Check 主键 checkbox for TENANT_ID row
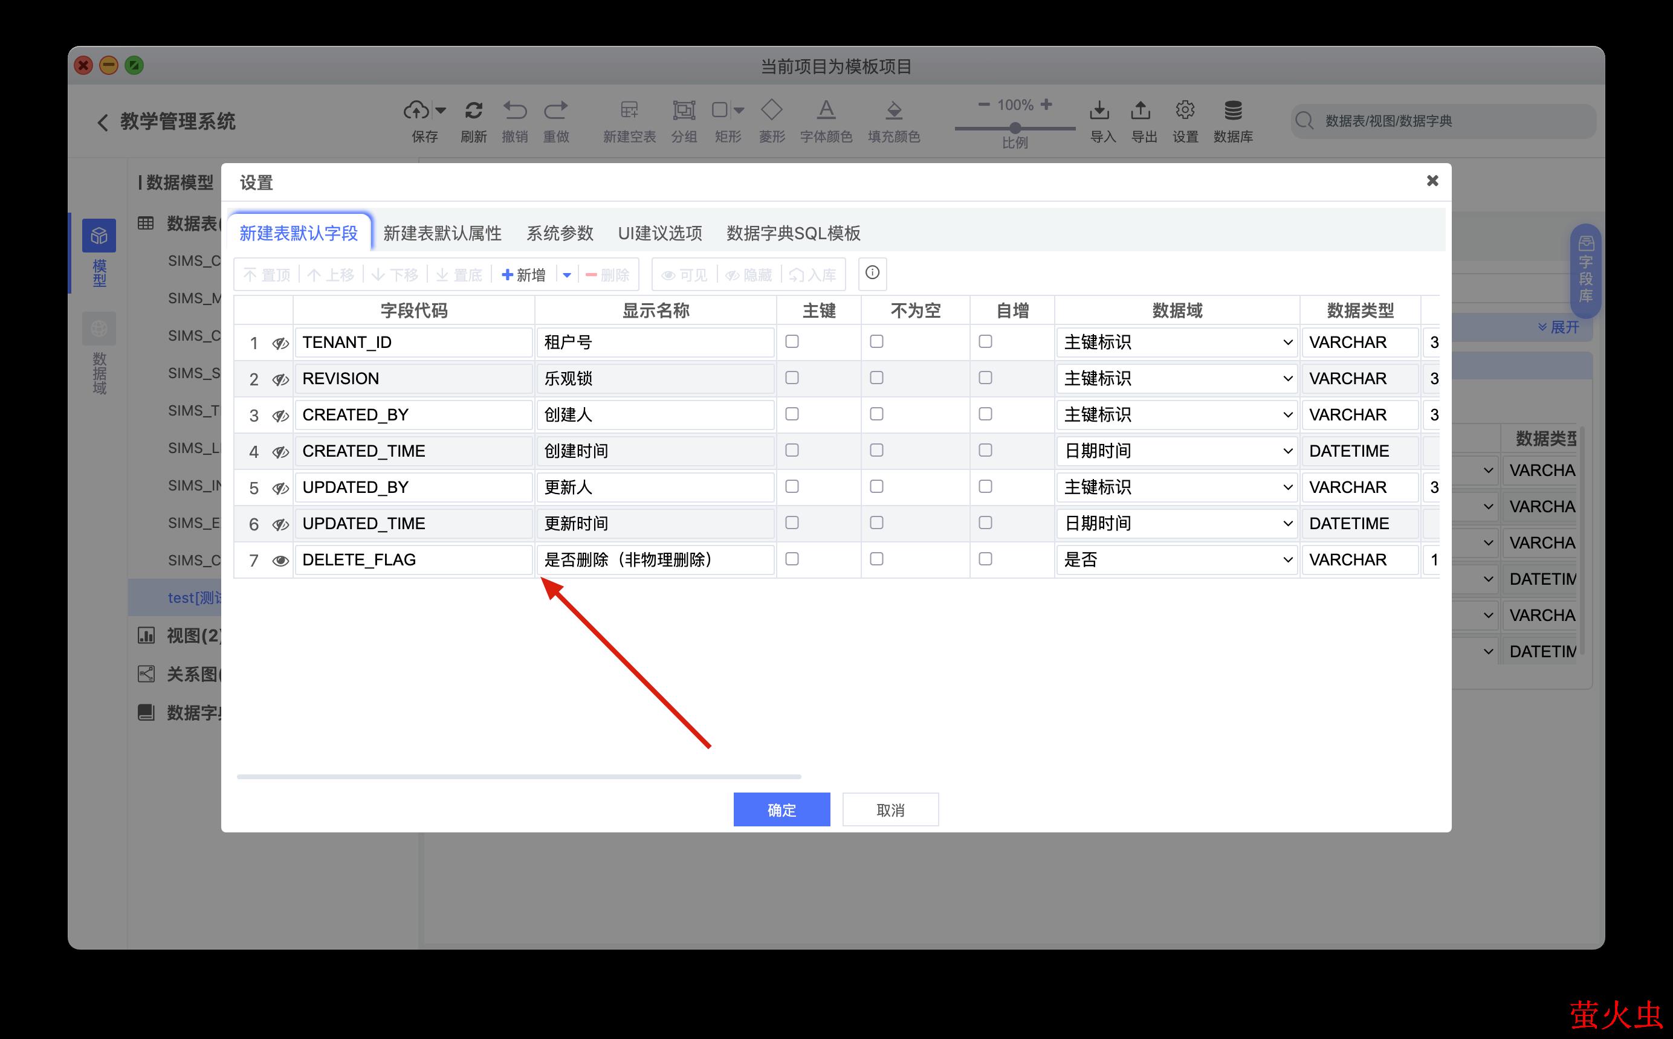1673x1039 pixels. coord(792,341)
